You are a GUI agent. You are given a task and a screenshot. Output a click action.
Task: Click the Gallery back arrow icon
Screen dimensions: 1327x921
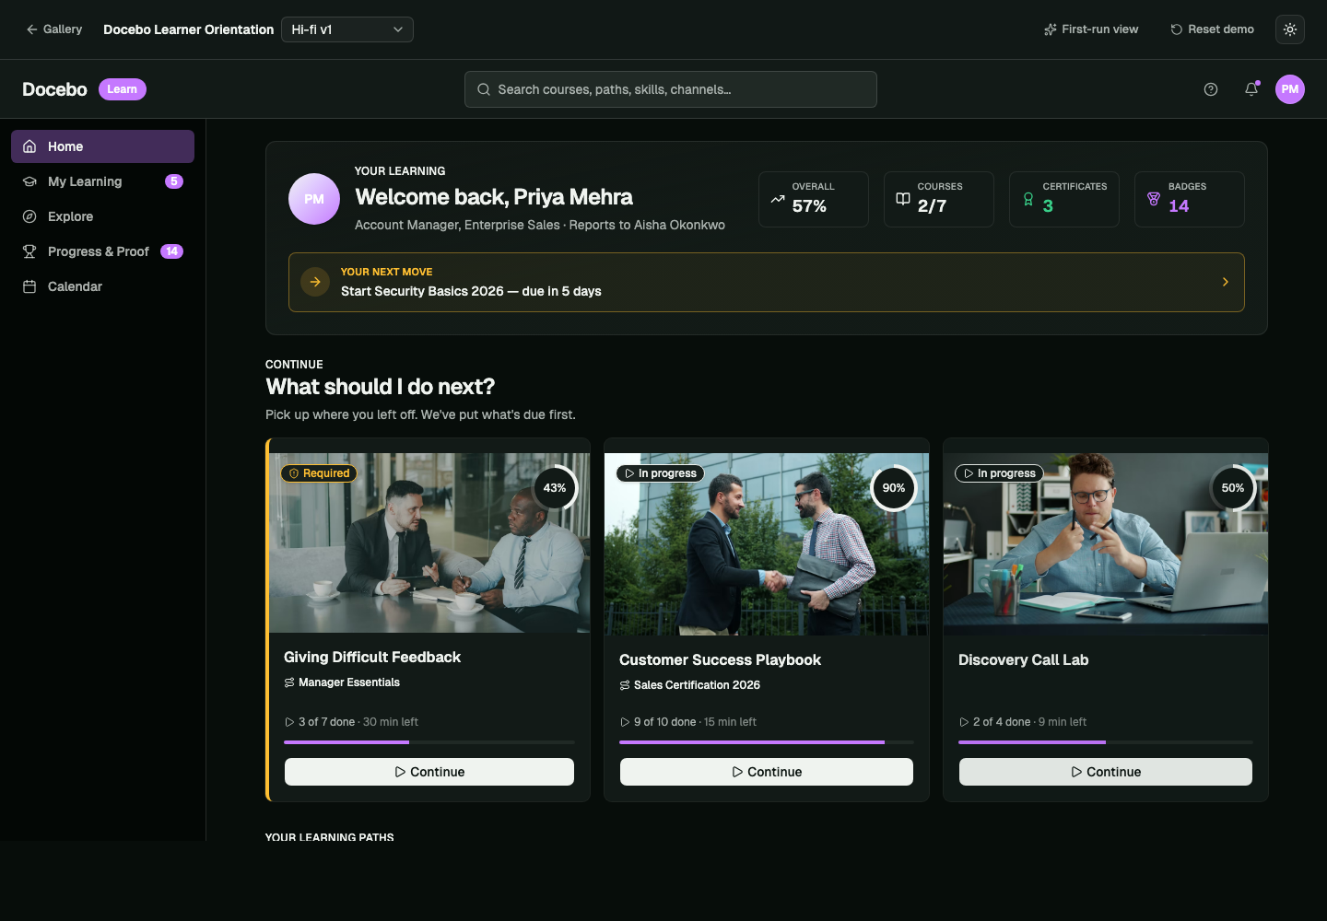(x=32, y=29)
